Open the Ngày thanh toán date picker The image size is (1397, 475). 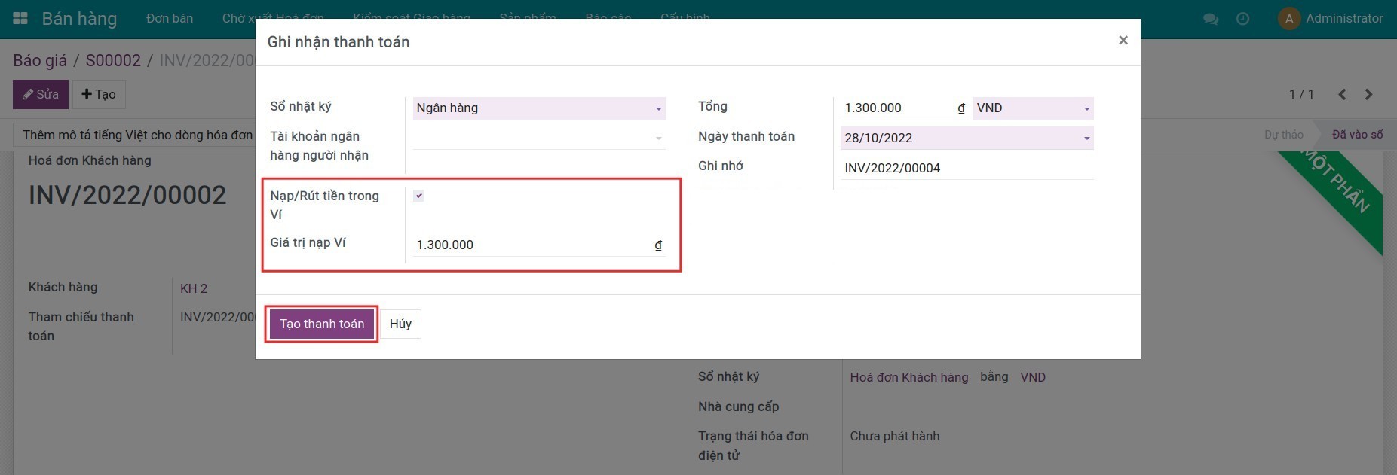click(x=967, y=138)
